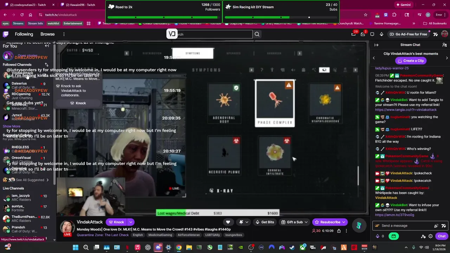The image size is (450, 253).
Task: Open Steam from the taskbar
Action: [x=292, y=247]
